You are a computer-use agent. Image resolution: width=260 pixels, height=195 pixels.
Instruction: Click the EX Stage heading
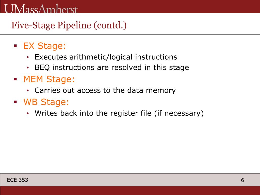tap(45, 46)
